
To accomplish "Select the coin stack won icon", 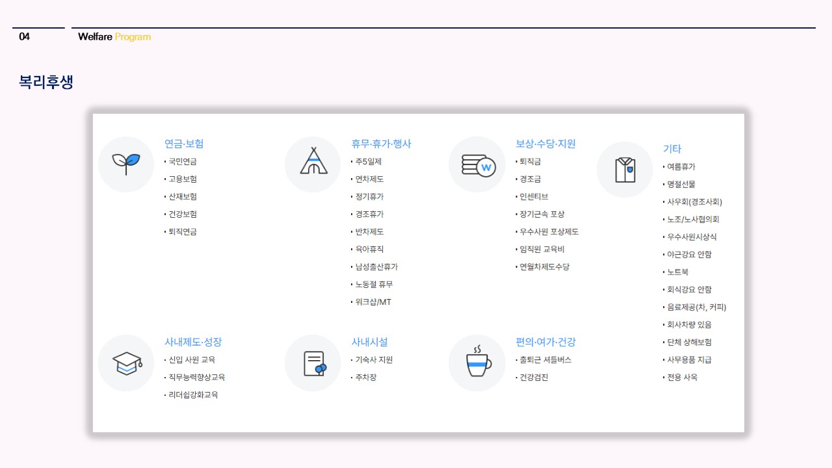I will tap(477, 164).
